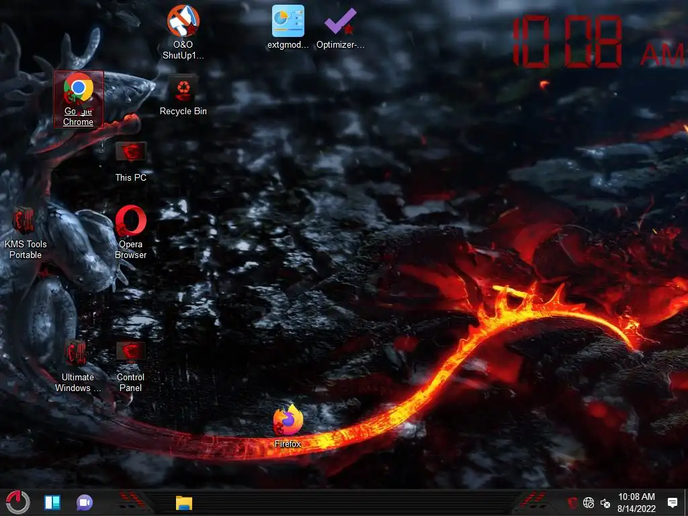Open the Widgets panel from taskbar

52,503
